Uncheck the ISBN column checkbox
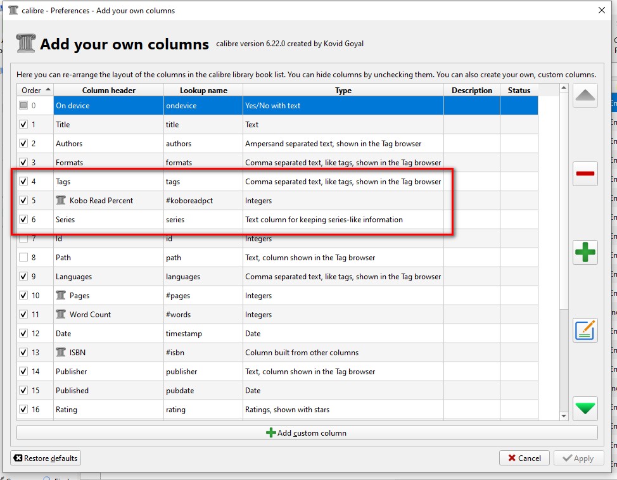The image size is (617, 480). pos(23,352)
